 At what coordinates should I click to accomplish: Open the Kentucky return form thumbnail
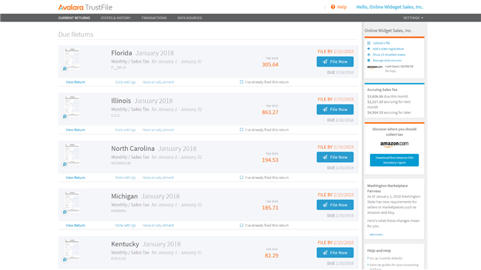pos(73,249)
